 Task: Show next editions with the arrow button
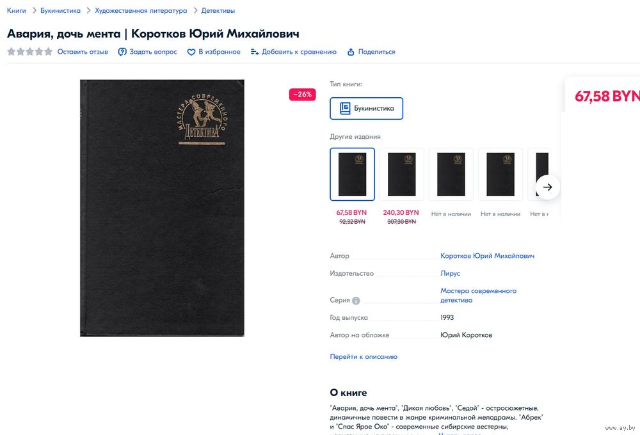547,187
